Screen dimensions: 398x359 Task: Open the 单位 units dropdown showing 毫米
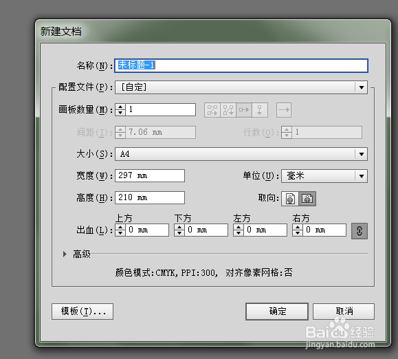[324, 176]
